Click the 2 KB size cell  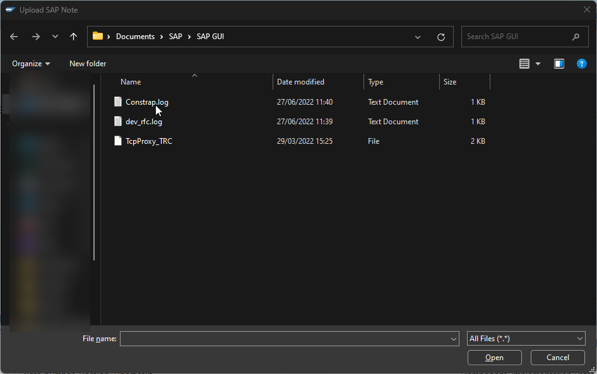pos(478,141)
